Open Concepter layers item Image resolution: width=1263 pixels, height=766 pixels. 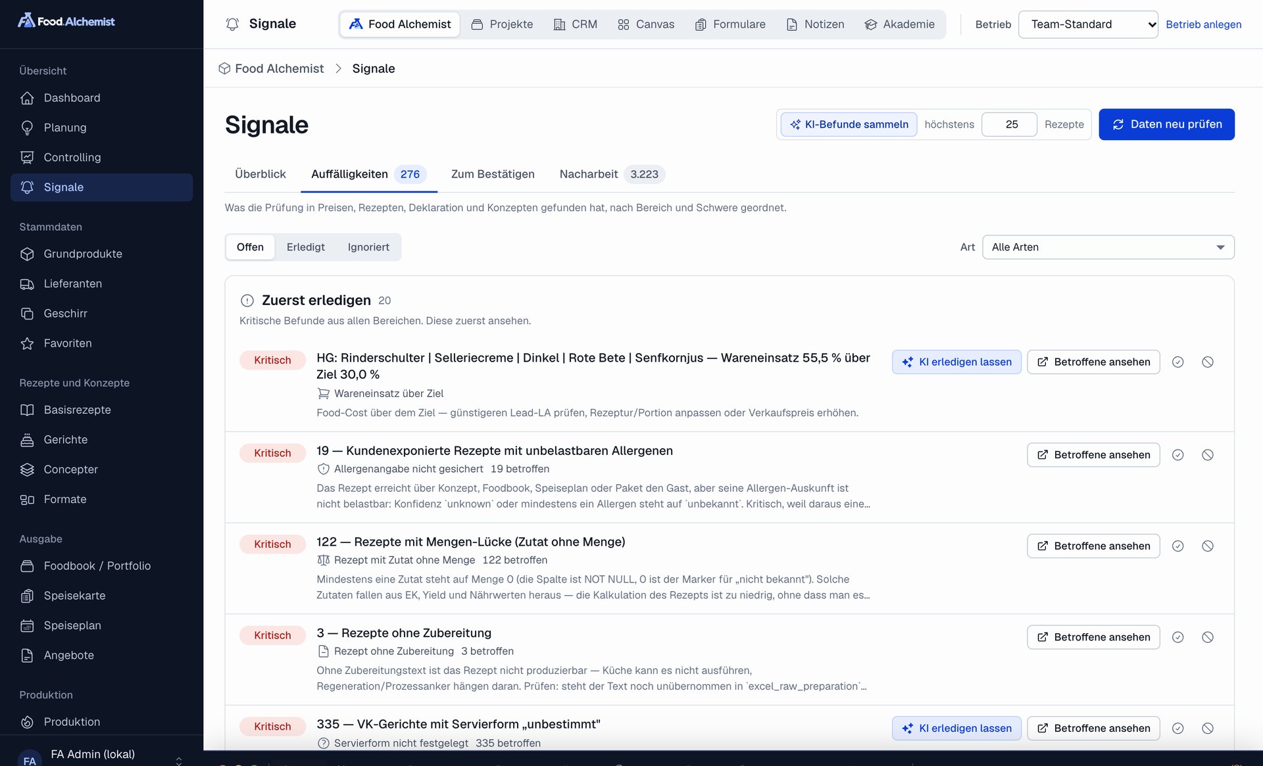(x=101, y=469)
